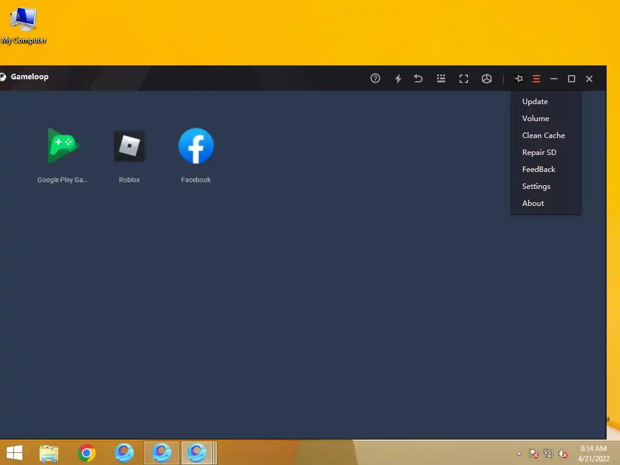Screen dimensions: 620x465
Task: Click the Action Center flag tray icon
Action: [x=534, y=453]
